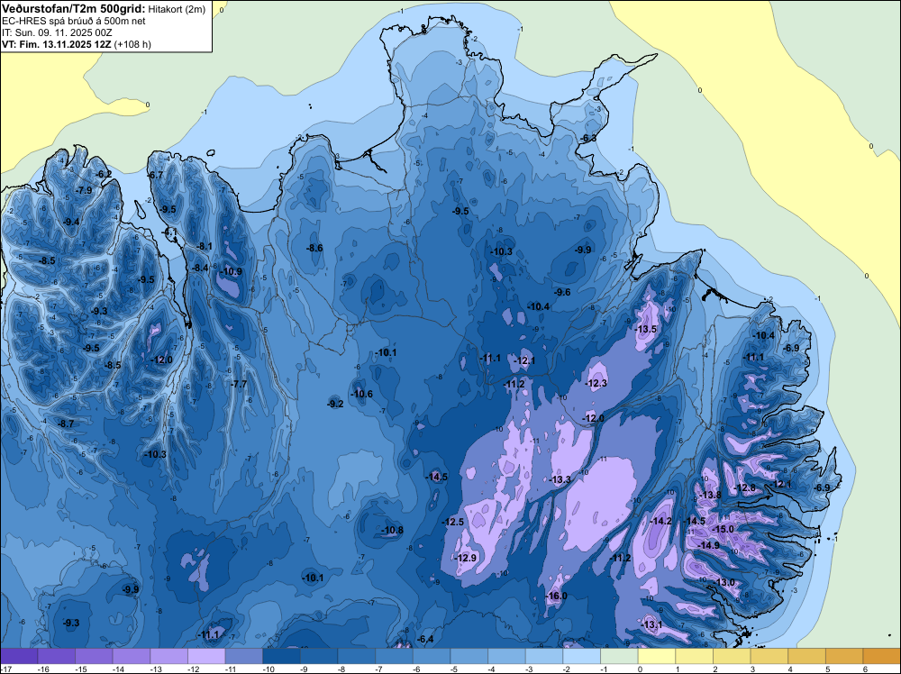
Task: Click the -7.7 temperature label
Action: [x=239, y=384]
